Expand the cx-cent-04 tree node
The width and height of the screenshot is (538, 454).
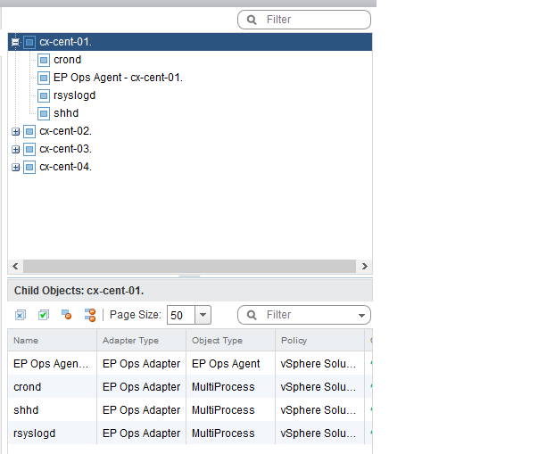[x=15, y=167]
